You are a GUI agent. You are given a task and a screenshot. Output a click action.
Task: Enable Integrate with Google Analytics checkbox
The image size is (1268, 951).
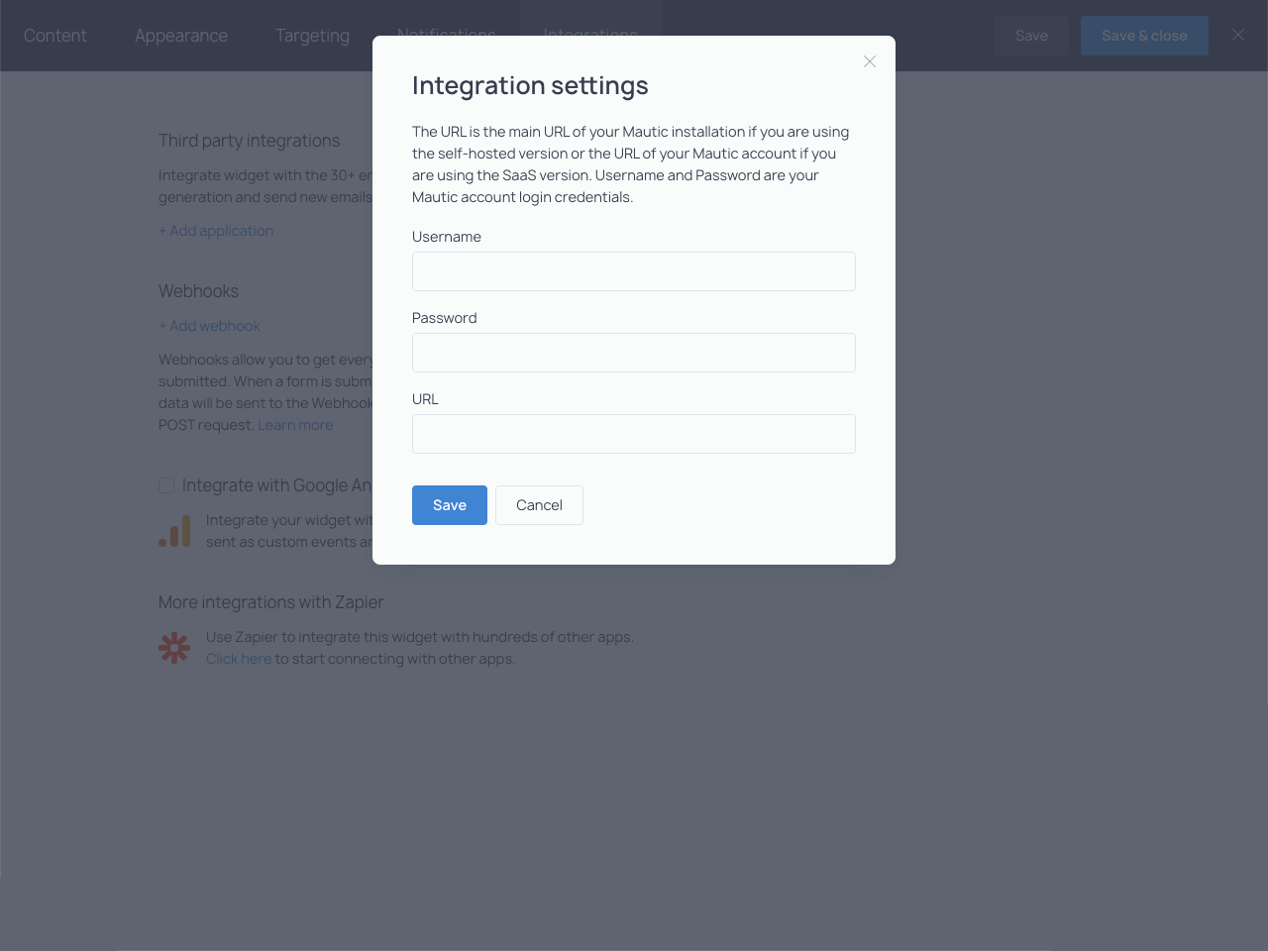pyautogui.click(x=166, y=485)
